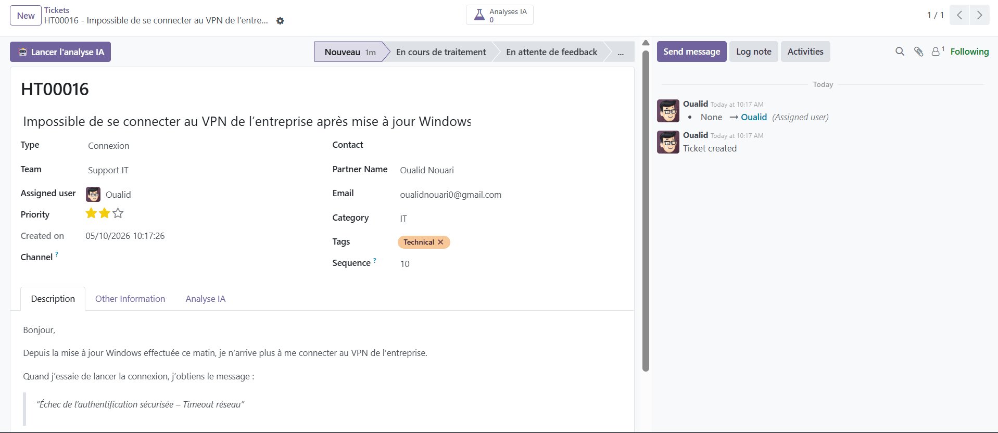Move ticket to En cours de traitement
The width and height of the screenshot is (998, 433).
[x=441, y=52]
